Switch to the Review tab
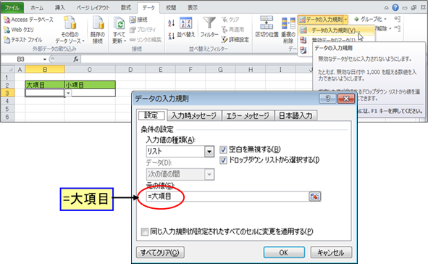This screenshot has height=264, width=428. (x=171, y=8)
